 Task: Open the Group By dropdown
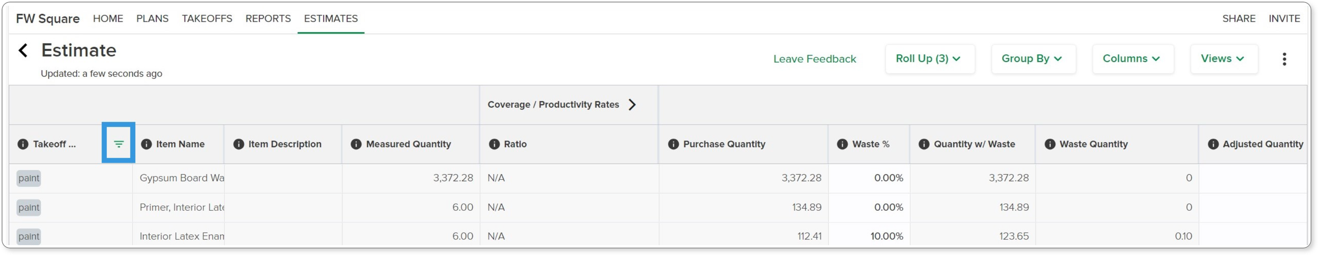coord(1033,59)
